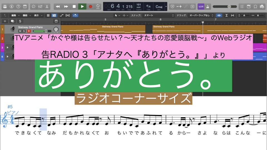Toggle the Toolbar display button
The width and height of the screenshot is (267, 150).
(x=25, y=6)
